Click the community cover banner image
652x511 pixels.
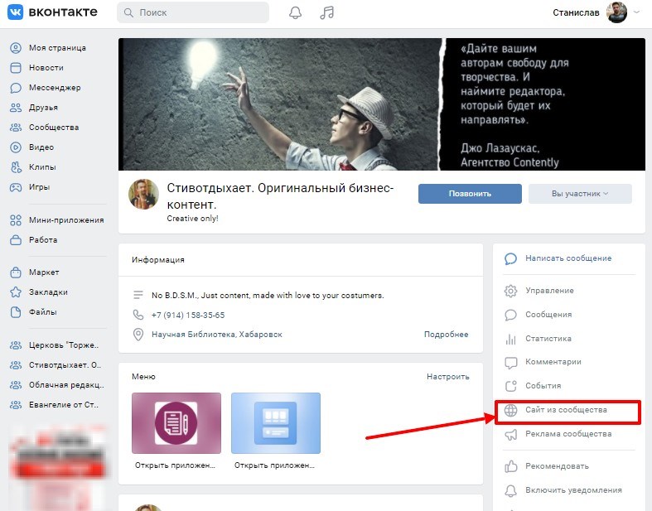[x=382, y=104]
